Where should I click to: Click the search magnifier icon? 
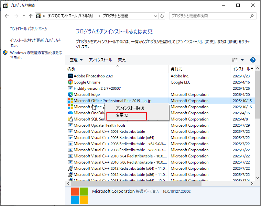[x=252, y=16]
